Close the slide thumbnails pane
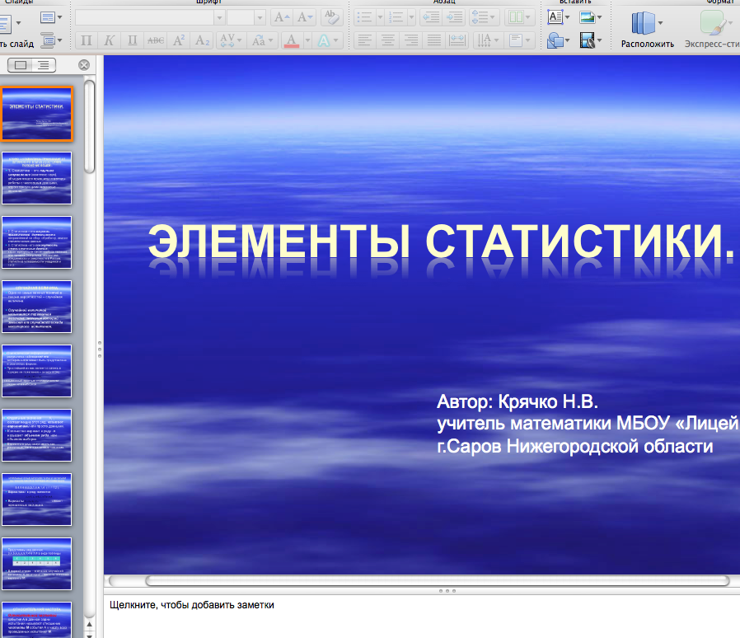 click(x=84, y=65)
